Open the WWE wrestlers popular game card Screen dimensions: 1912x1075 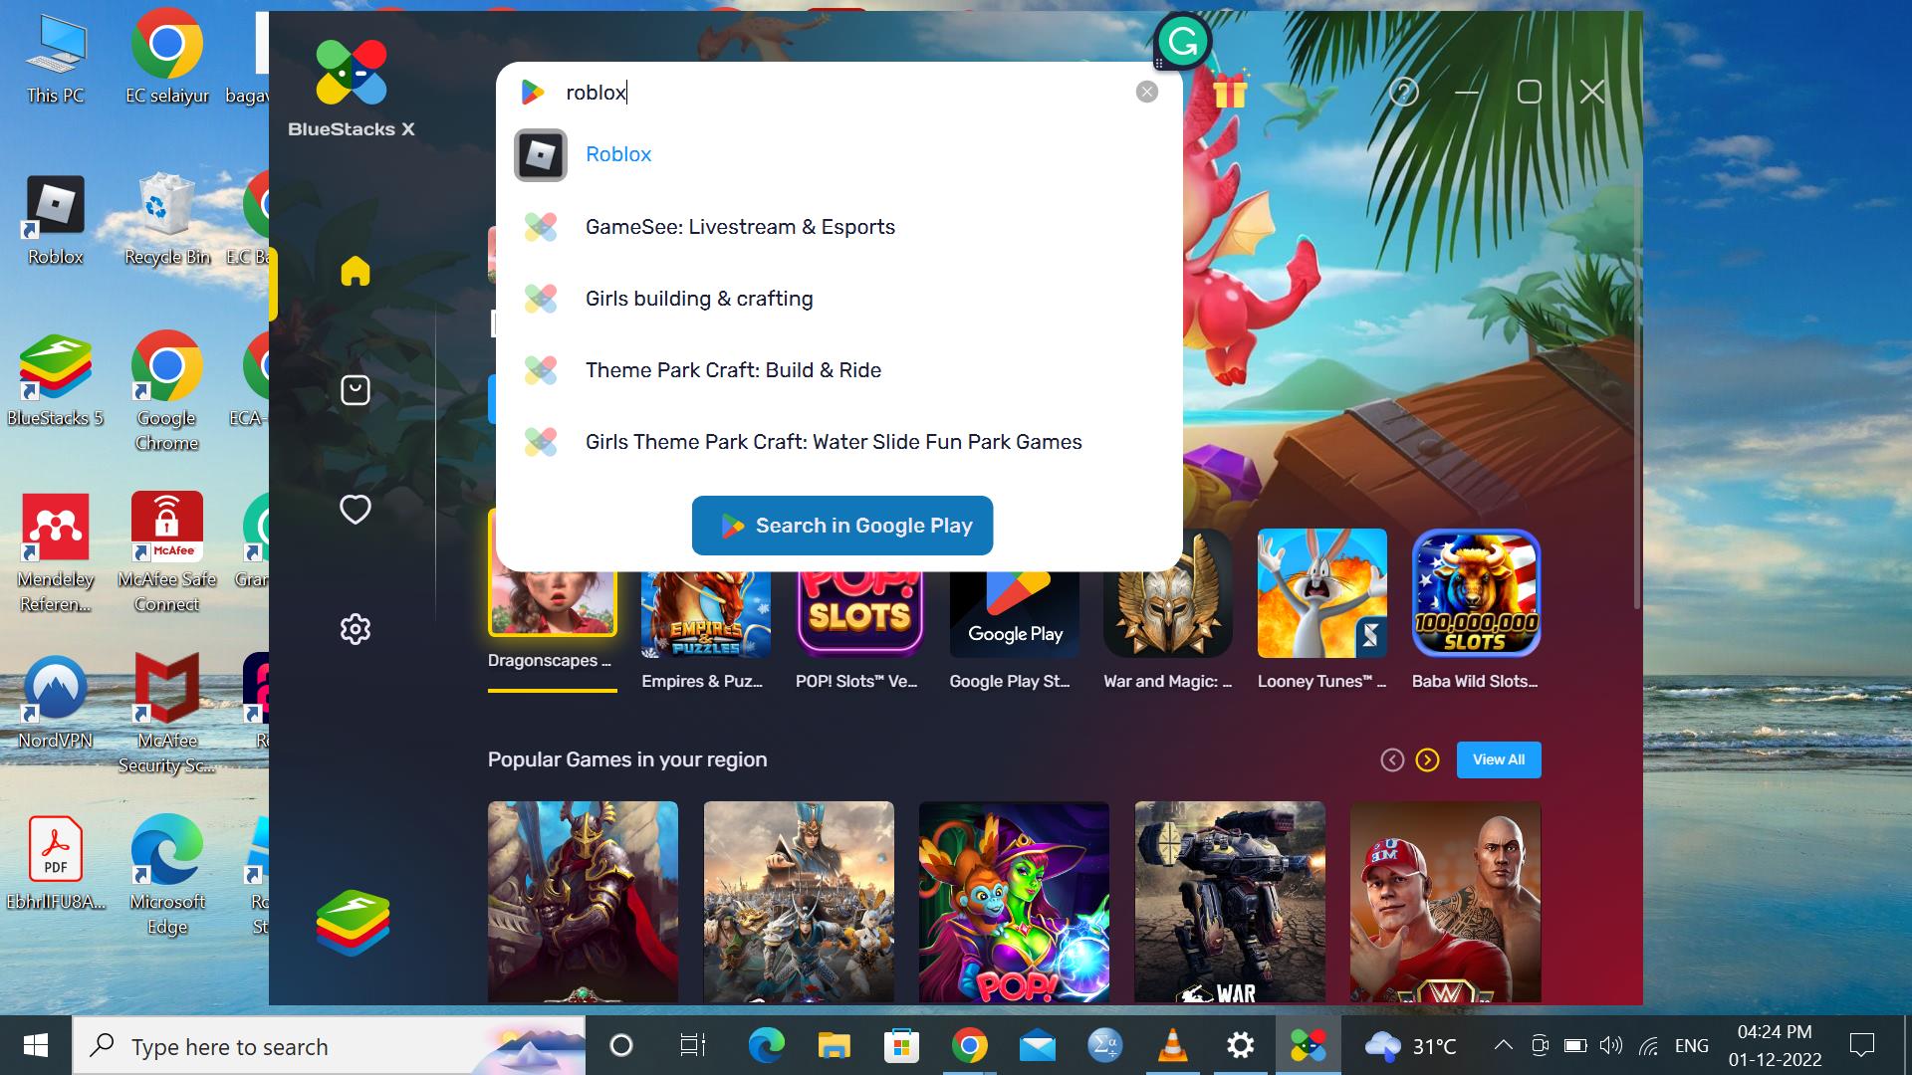coord(1445,902)
